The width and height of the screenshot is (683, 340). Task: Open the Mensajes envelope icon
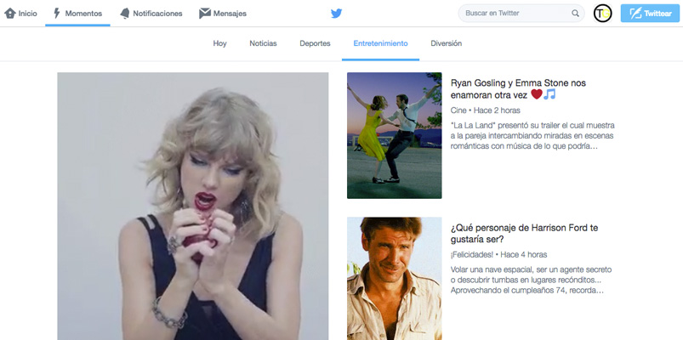tap(205, 14)
